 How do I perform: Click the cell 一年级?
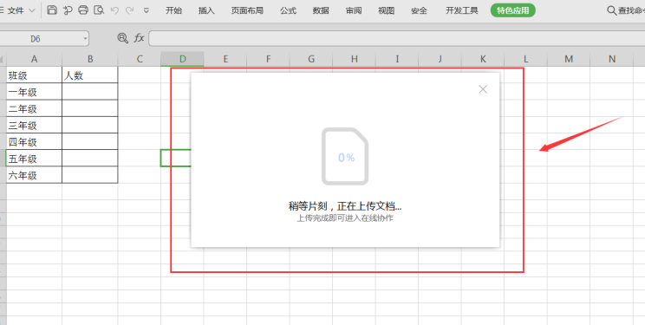coord(34,92)
